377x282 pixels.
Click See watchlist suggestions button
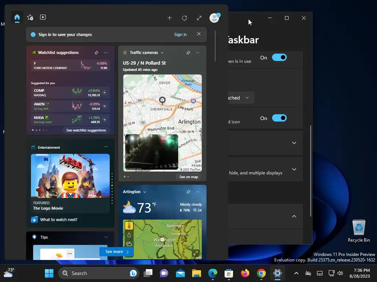tap(86, 130)
